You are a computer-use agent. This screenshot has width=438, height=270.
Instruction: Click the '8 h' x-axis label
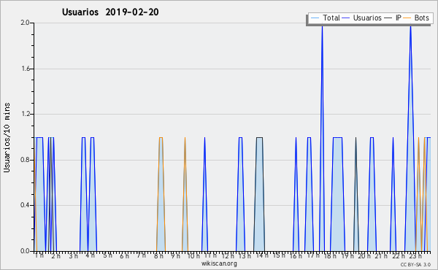point(158,255)
